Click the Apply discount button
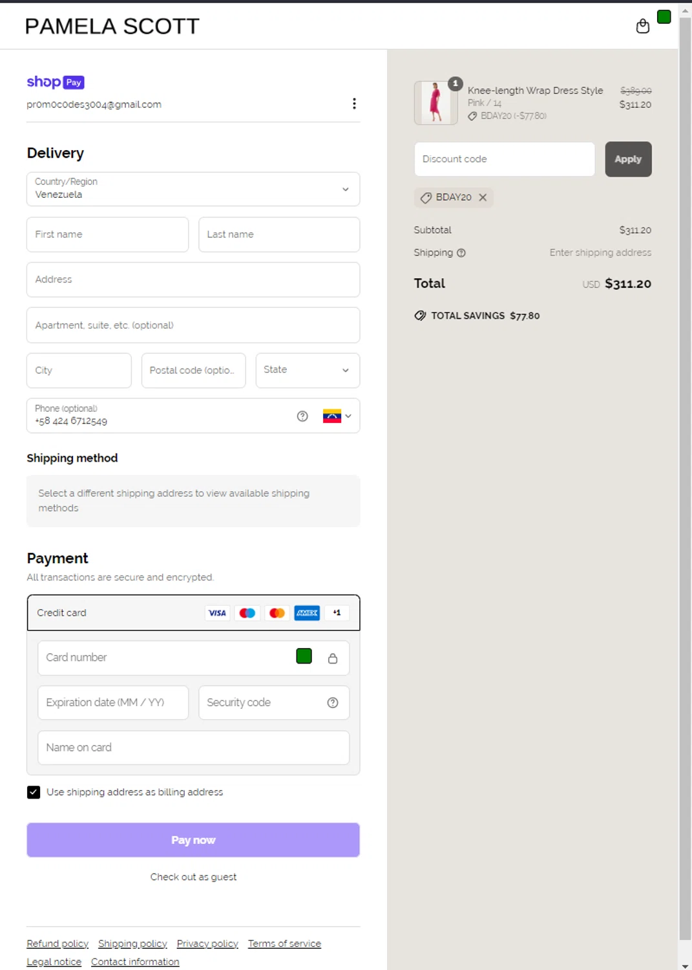 click(628, 159)
